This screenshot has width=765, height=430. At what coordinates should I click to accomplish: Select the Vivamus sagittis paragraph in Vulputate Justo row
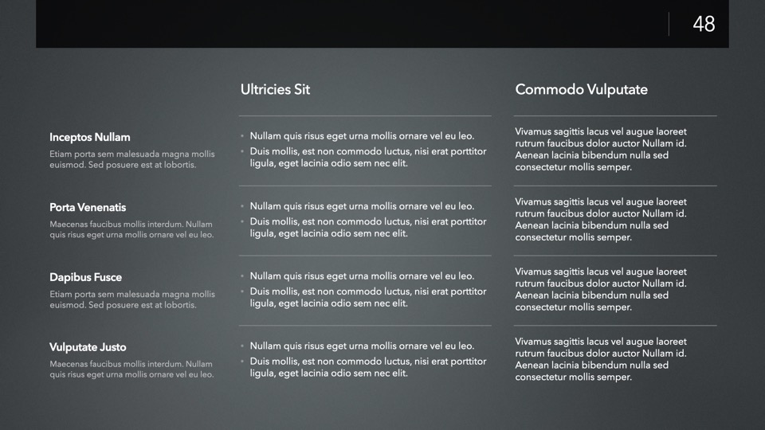pyautogui.click(x=601, y=359)
